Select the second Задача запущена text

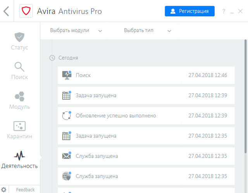point(96,136)
